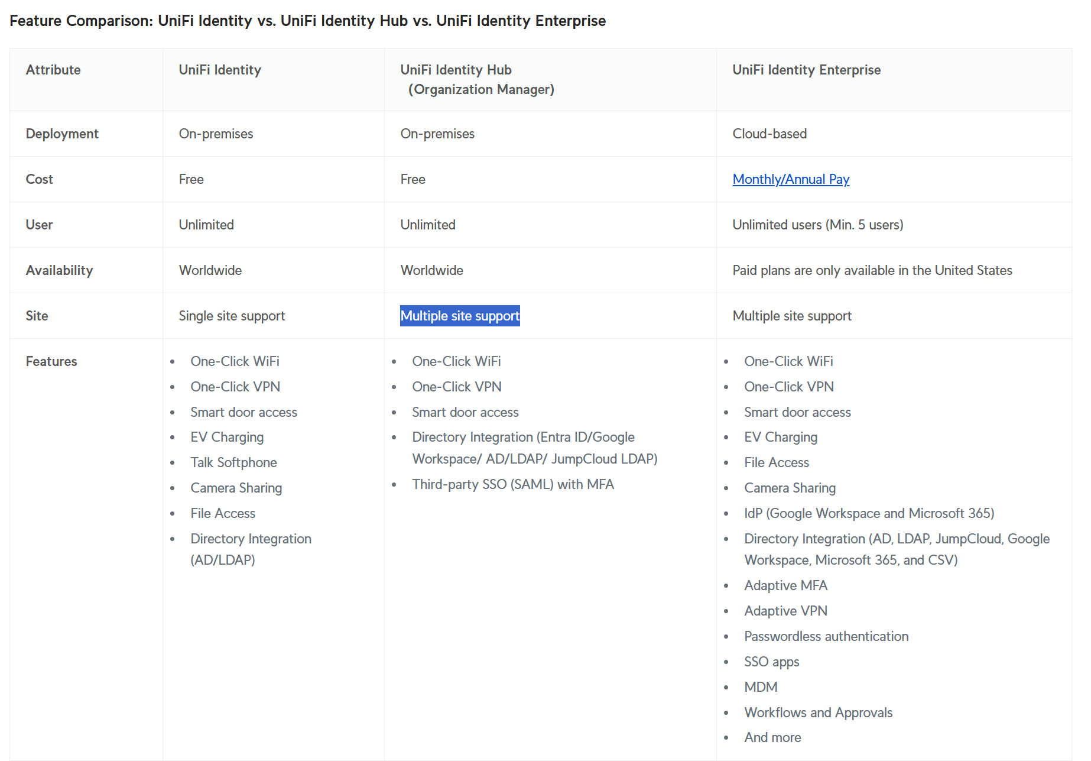
Task: Click the Single site support cell
Action: pyautogui.click(x=232, y=316)
